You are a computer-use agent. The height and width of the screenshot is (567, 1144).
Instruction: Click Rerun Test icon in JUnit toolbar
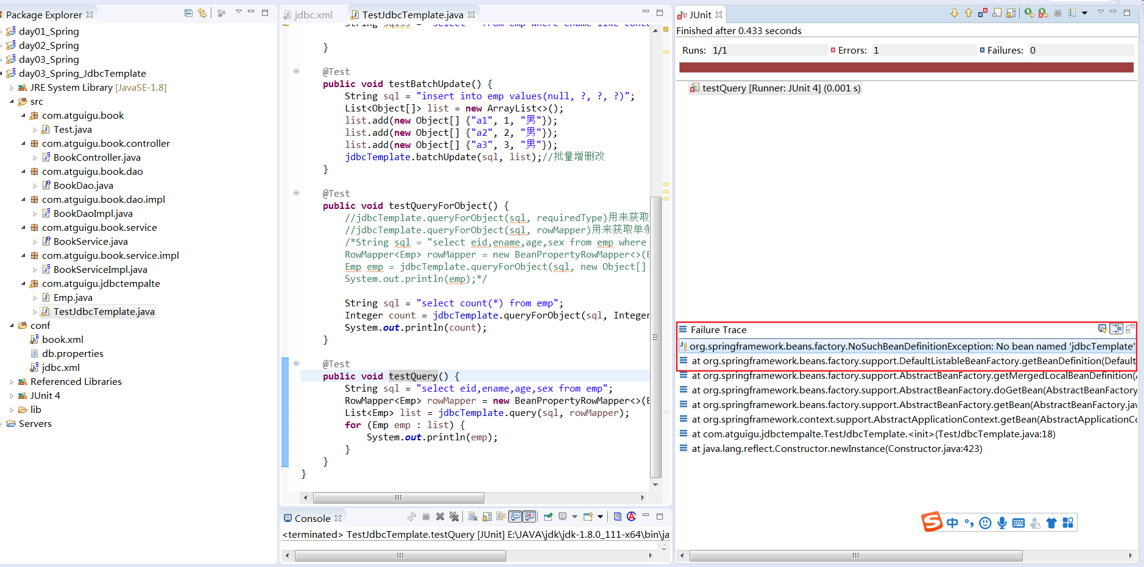[x=1029, y=13]
